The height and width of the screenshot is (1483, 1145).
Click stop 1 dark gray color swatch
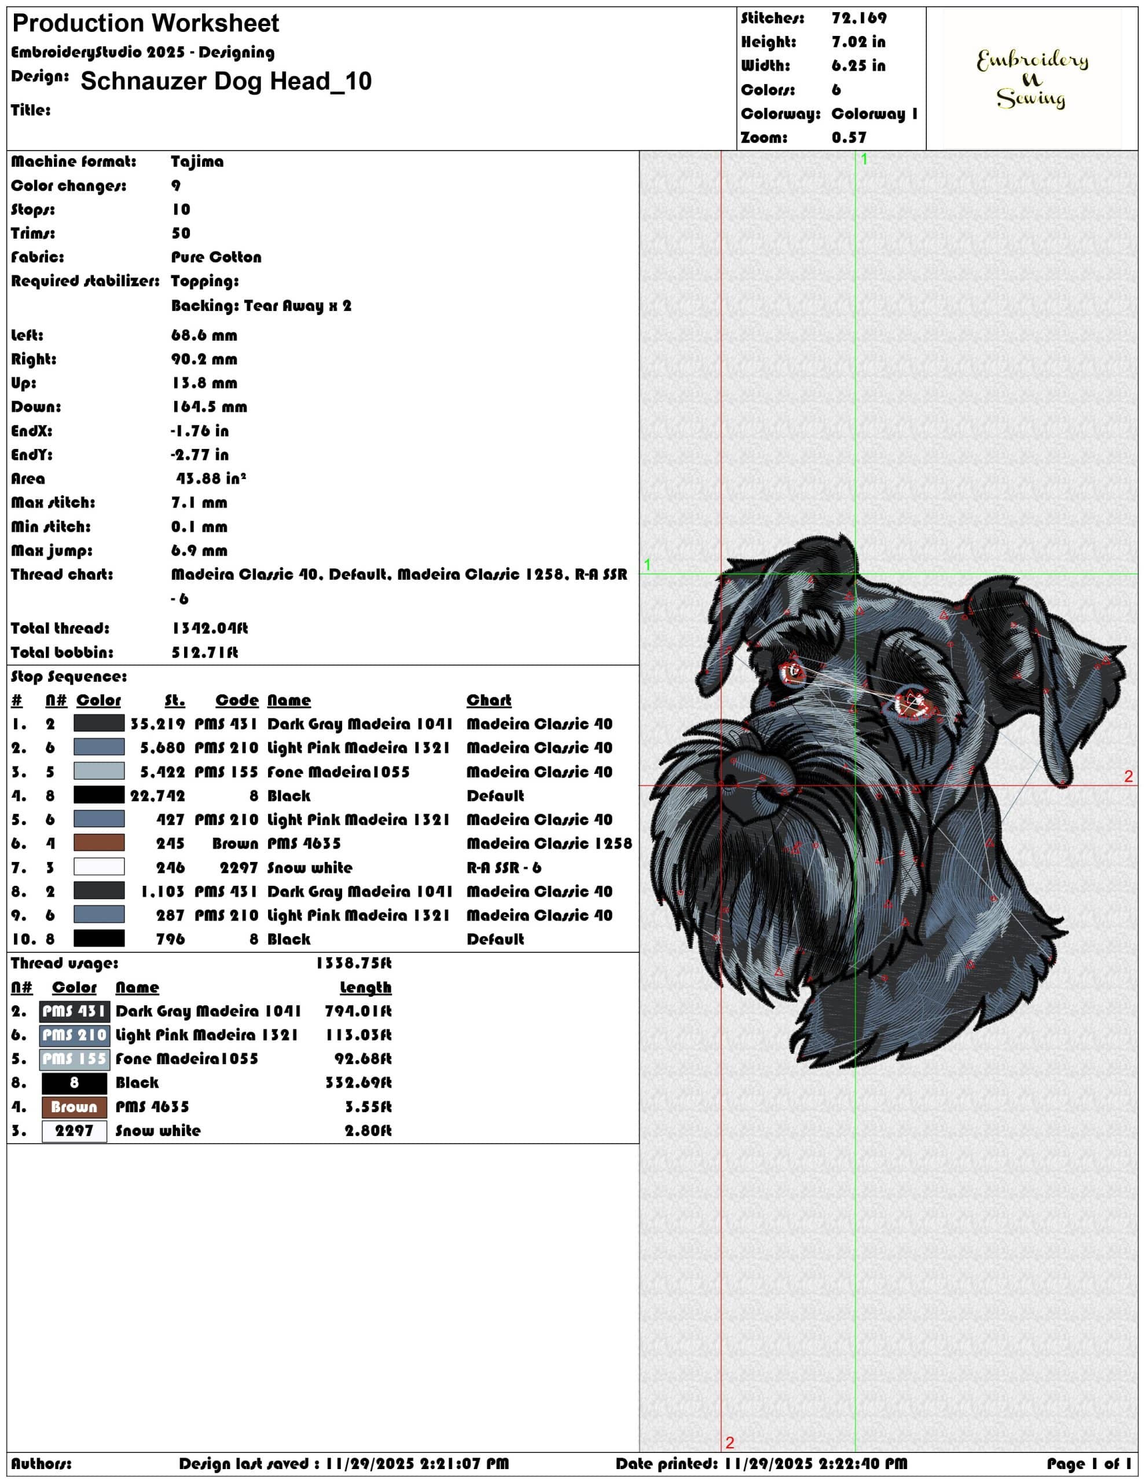point(99,723)
